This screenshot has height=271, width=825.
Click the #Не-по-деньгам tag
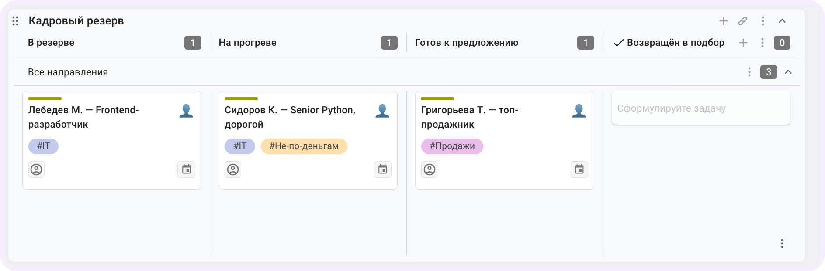coord(304,146)
